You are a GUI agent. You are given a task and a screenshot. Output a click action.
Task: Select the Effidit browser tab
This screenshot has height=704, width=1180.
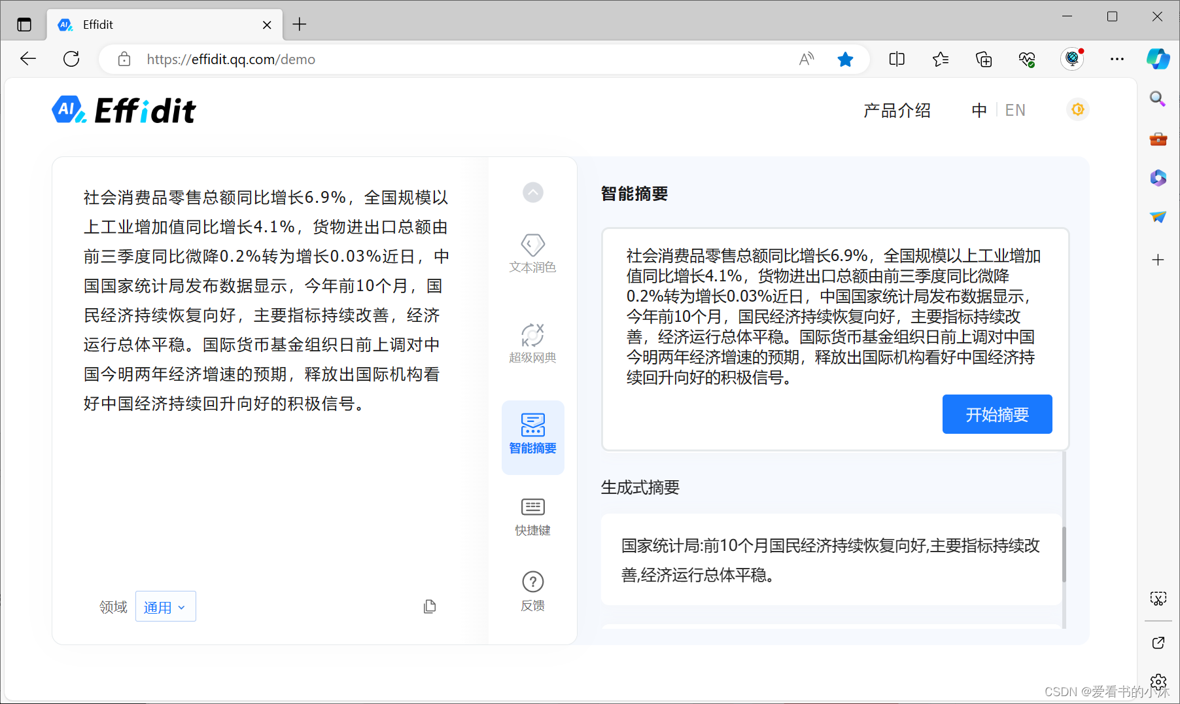tap(165, 25)
